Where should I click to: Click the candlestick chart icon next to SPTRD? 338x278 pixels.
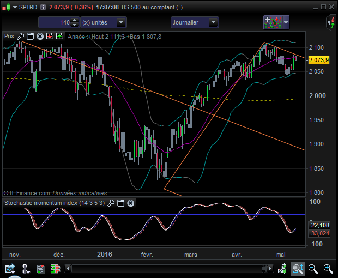(7, 7)
